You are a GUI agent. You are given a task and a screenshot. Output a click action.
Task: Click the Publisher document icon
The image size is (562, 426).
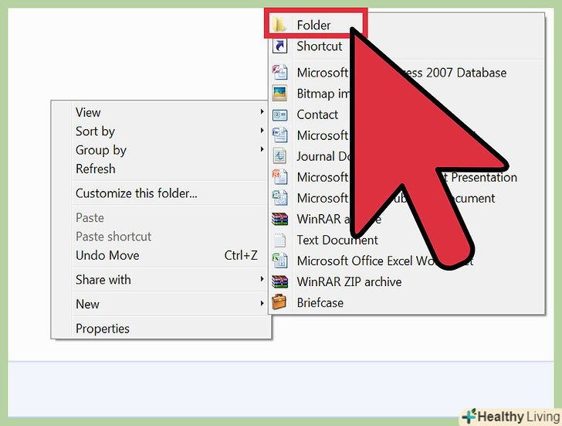[x=279, y=198]
